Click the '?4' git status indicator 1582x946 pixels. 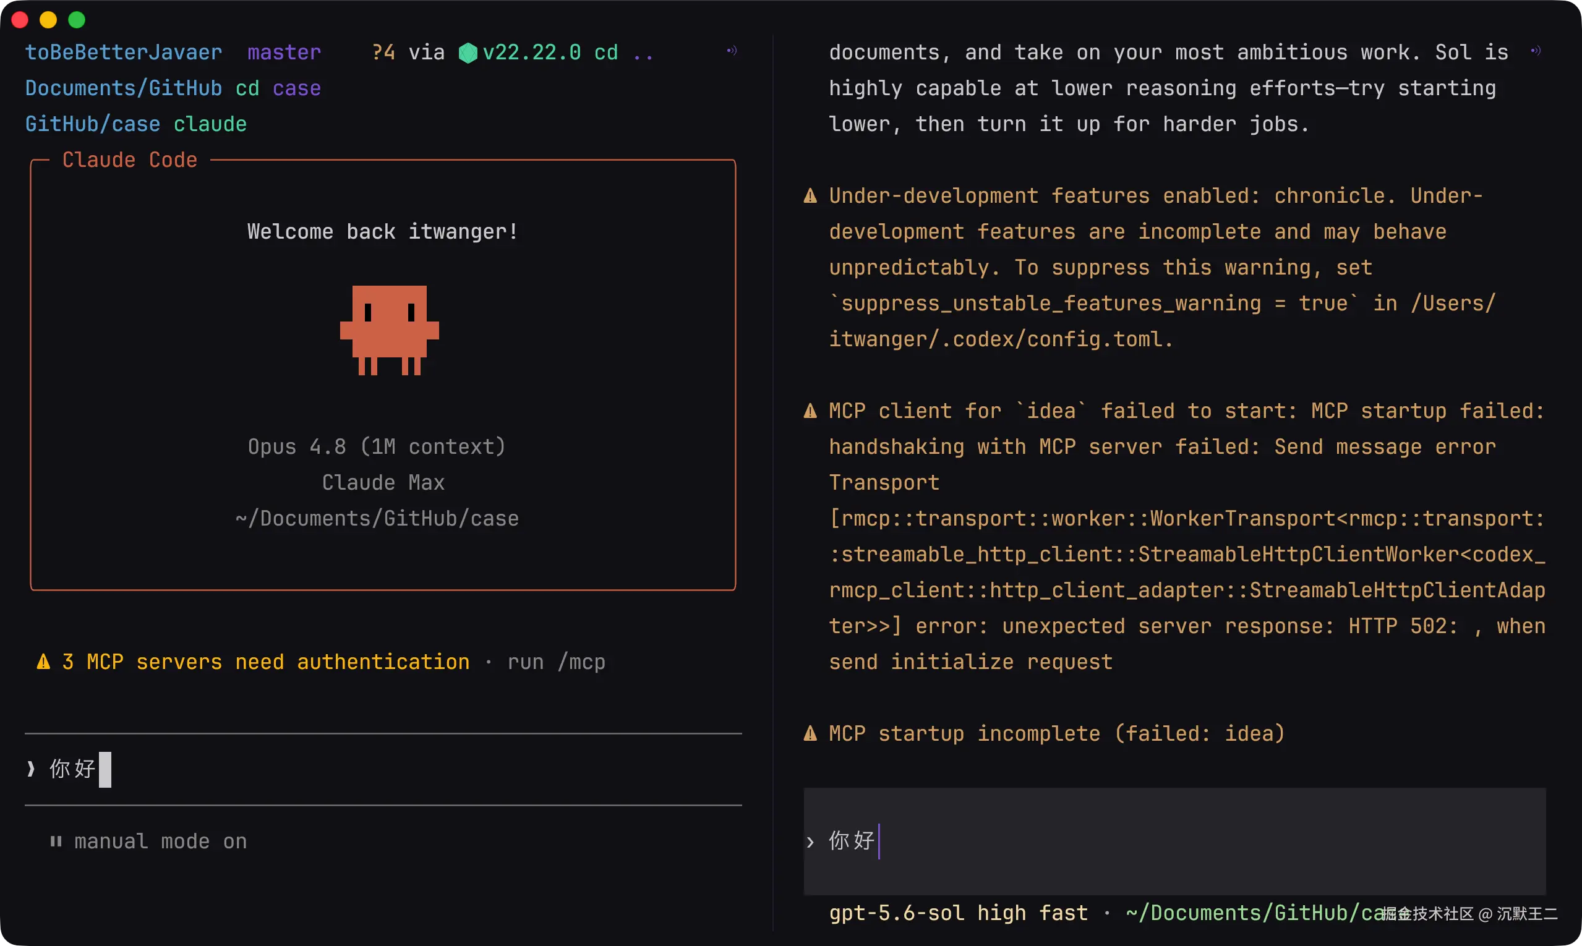383,53
